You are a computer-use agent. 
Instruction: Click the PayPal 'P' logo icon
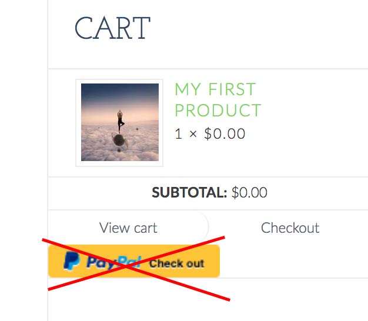click(72, 260)
